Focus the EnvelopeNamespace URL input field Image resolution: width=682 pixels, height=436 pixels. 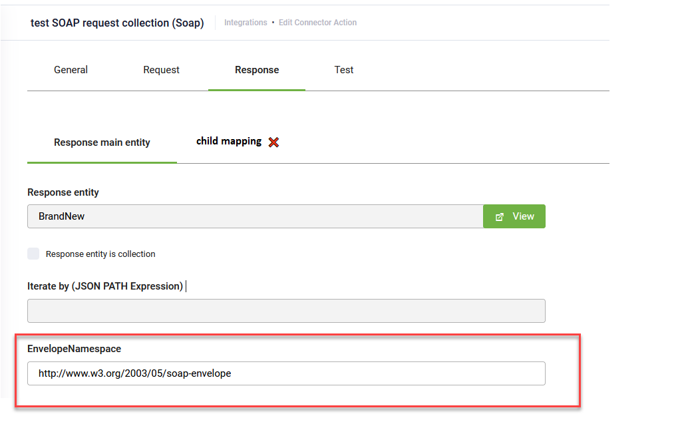(x=286, y=373)
